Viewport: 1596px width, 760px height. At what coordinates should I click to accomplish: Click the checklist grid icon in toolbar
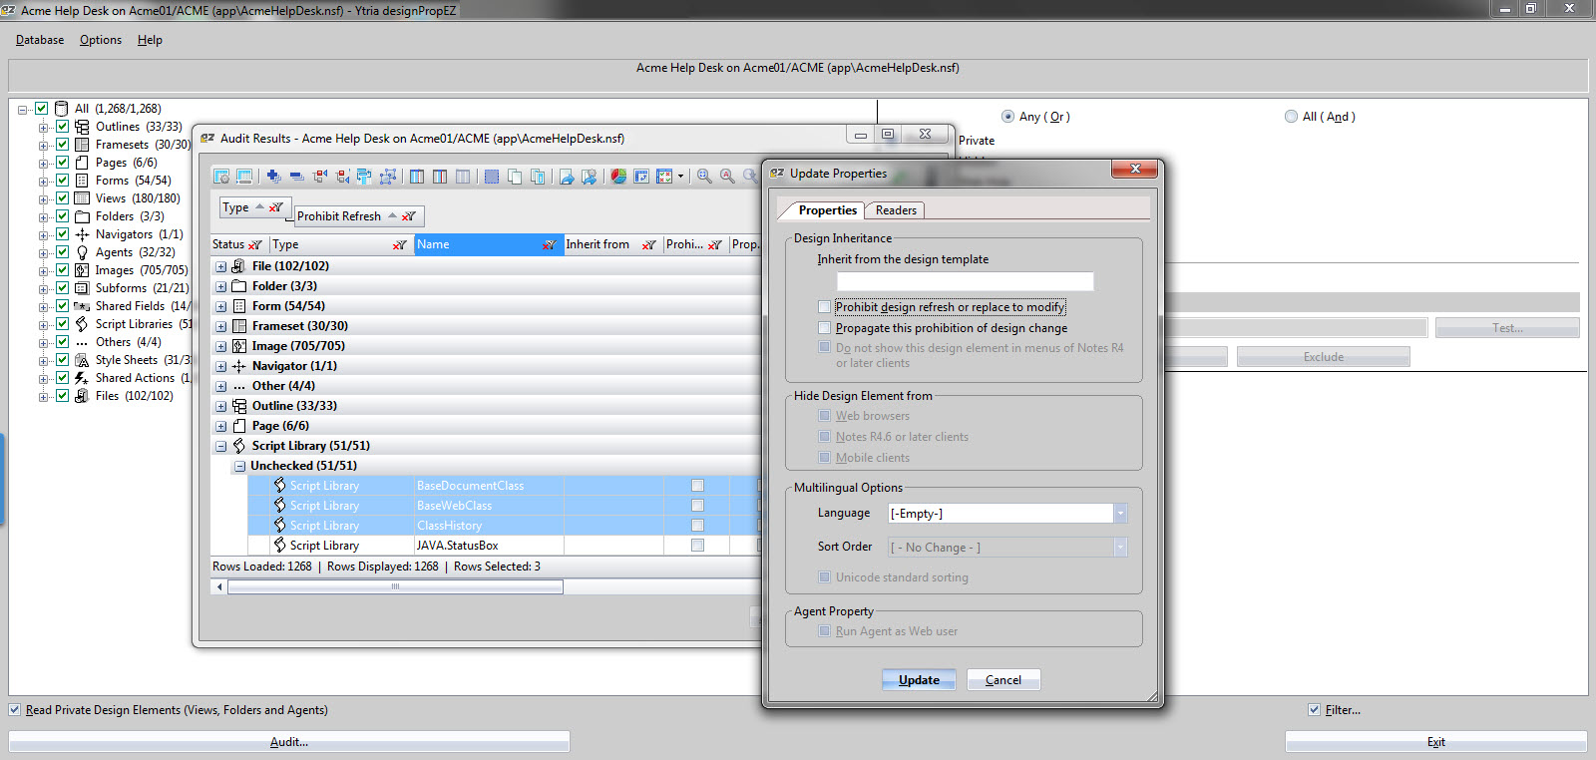pyautogui.click(x=664, y=177)
